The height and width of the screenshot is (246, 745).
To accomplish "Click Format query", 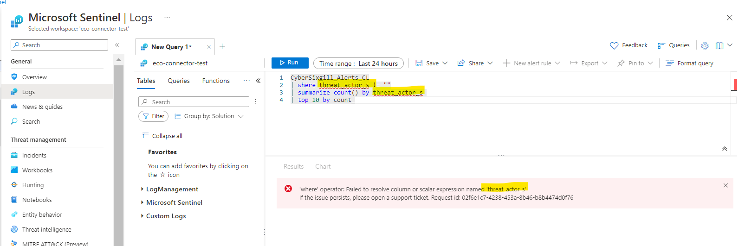I will tap(689, 63).
